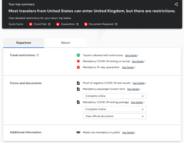Open the Document Required help question mark
Screen dimensions: 184x143
coord(116,24)
